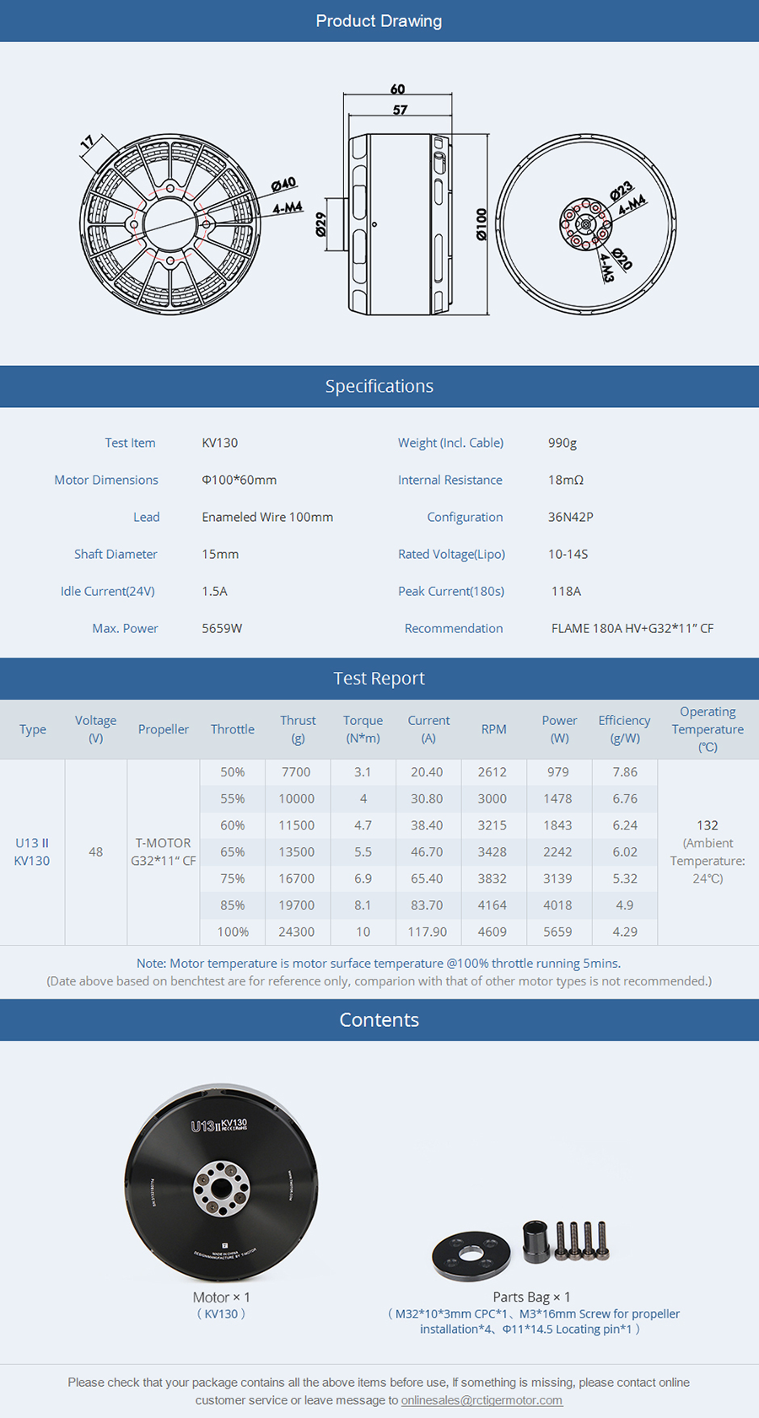Select the 46.70 current cell
759x1418 pixels.
427,851
